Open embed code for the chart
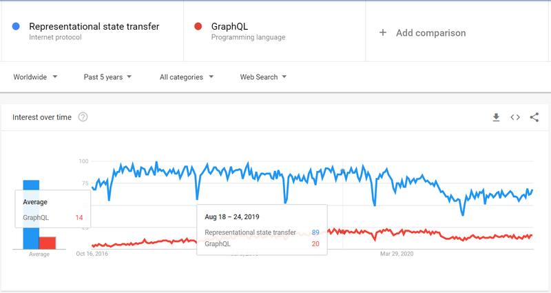551x293 pixels. point(515,117)
